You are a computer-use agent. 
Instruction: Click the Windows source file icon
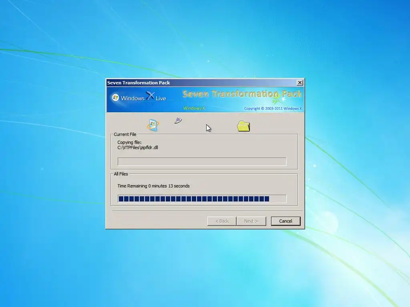coord(153,125)
